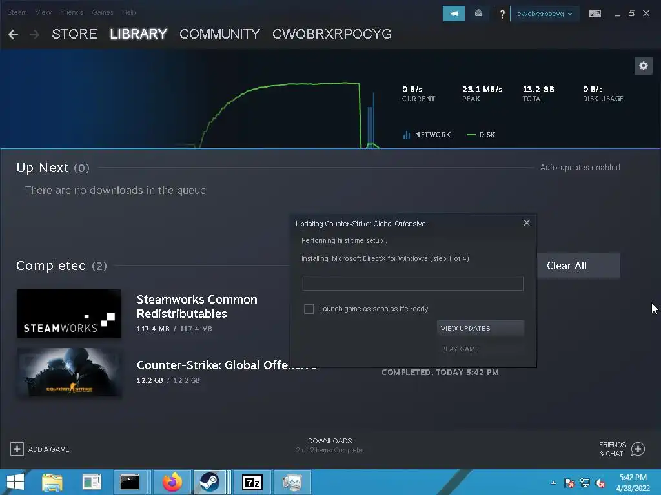Open the Steam notifications inbox icon
The height and width of the screenshot is (495, 661).
tap(478, 14)
